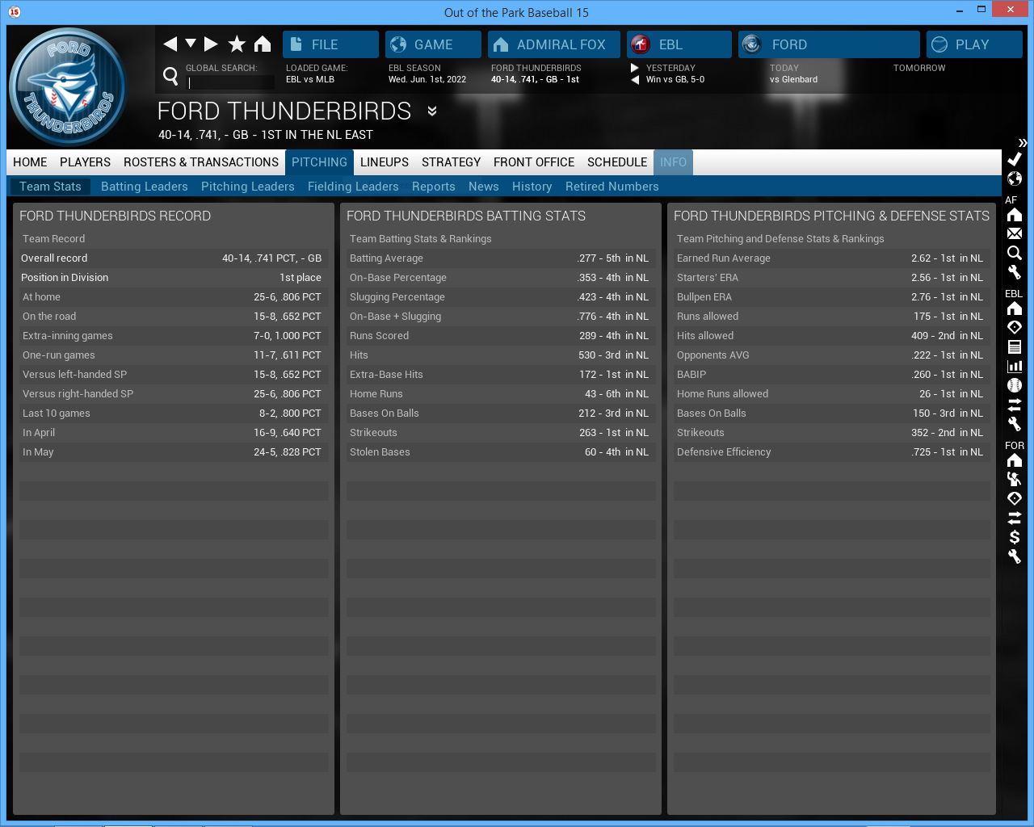Click the Global Search input field

(230, 82)
